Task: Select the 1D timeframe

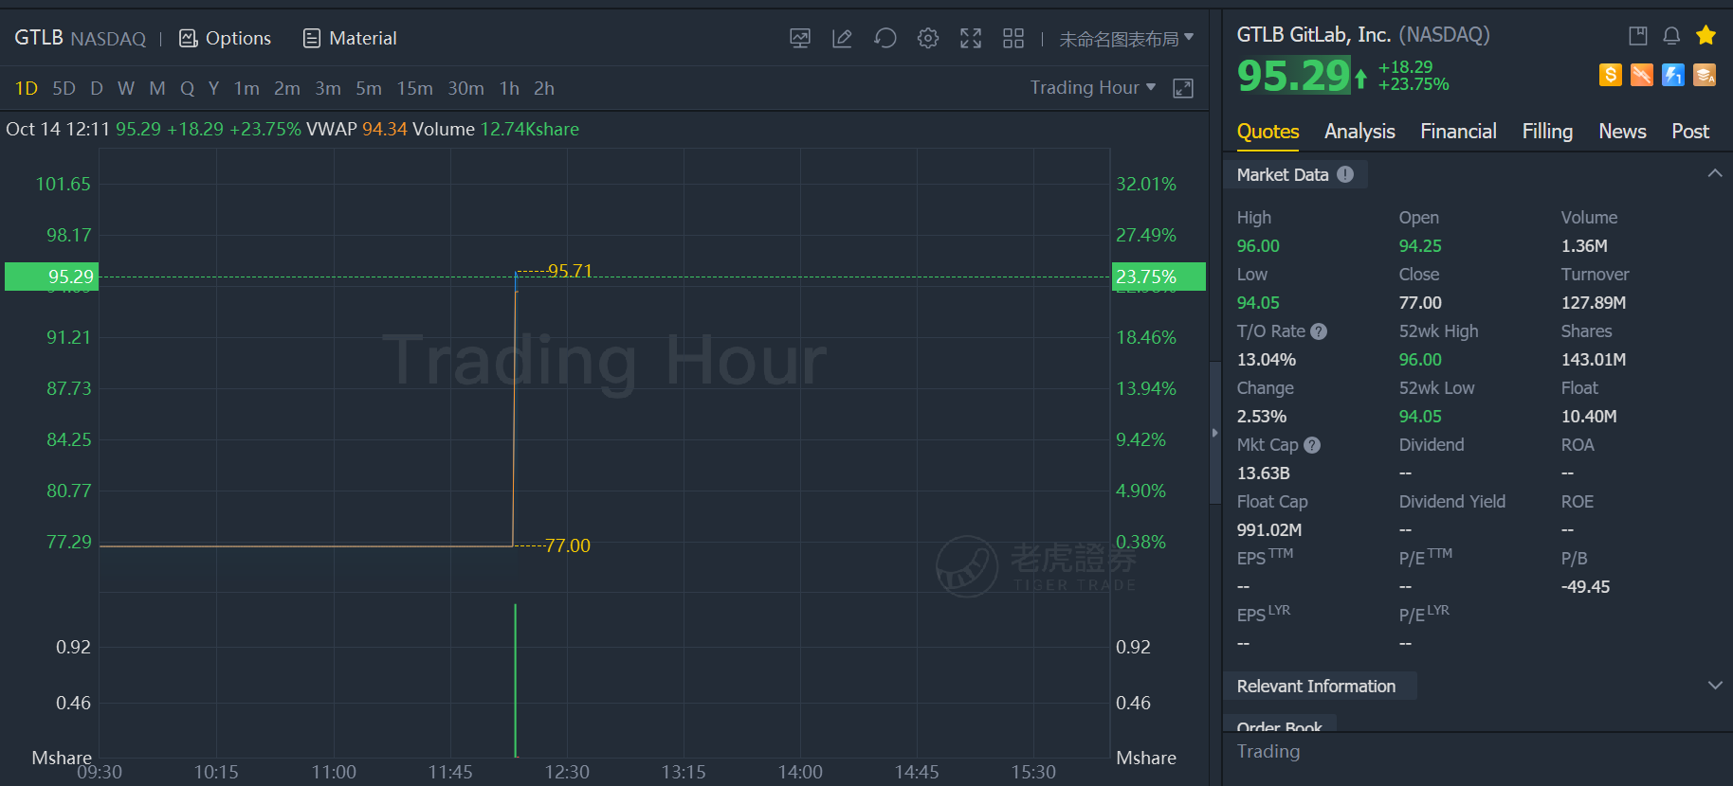Action: pos(27,88)
